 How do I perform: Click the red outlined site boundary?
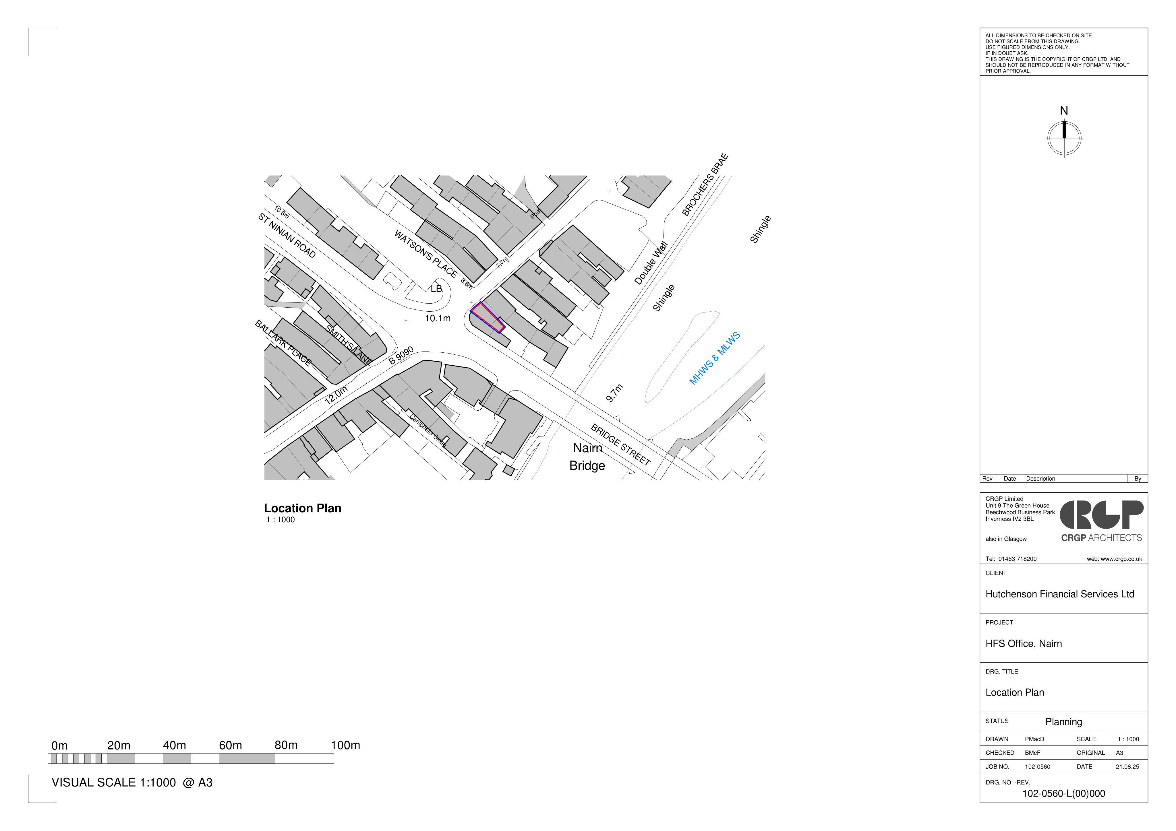tap(488, 317)
